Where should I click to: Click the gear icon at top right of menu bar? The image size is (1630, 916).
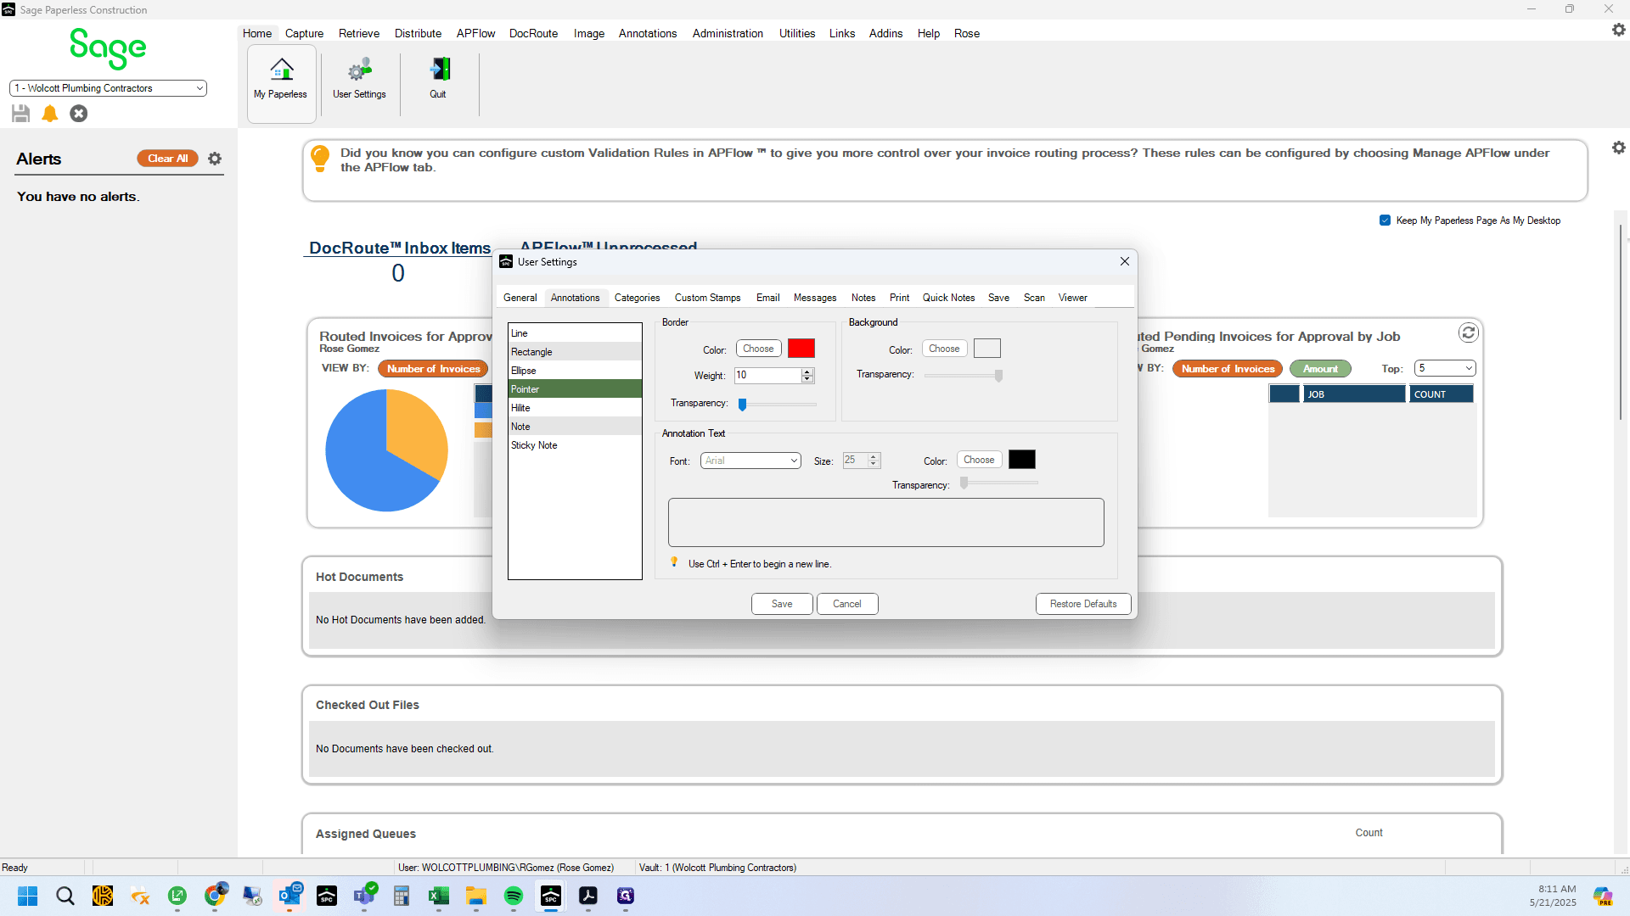point(1619,30)
